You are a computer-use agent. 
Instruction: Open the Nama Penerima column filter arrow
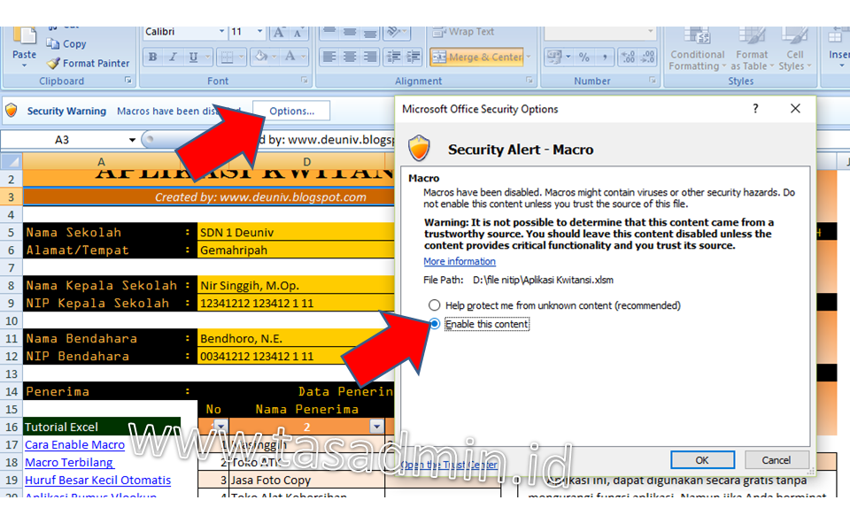coord(377,427)
